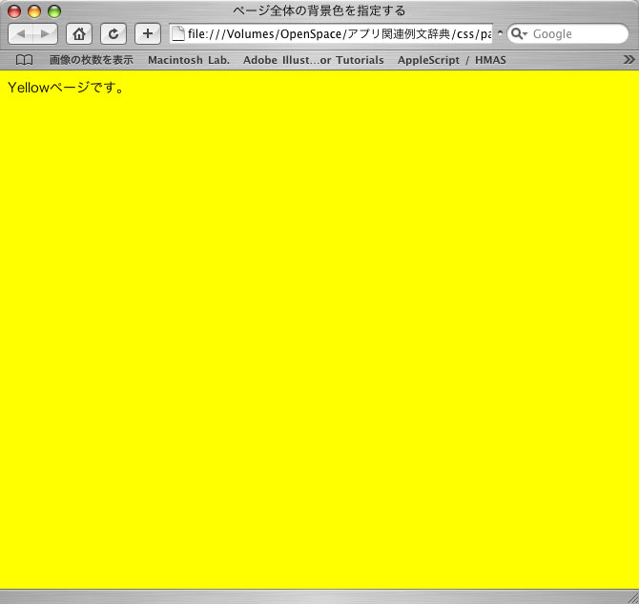Minimize the window with the yellow button
Viewport: 639px width, 604px height.
pos(34,11)
